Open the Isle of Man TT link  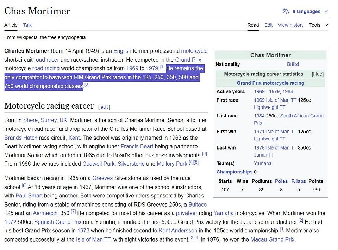93,239
